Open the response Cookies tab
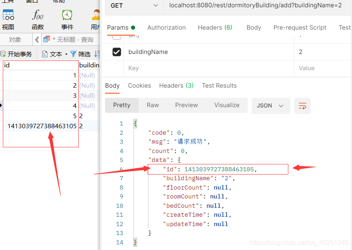Viewport: 352px width, 250px height. pyautogui.click(x=140, y=86)
